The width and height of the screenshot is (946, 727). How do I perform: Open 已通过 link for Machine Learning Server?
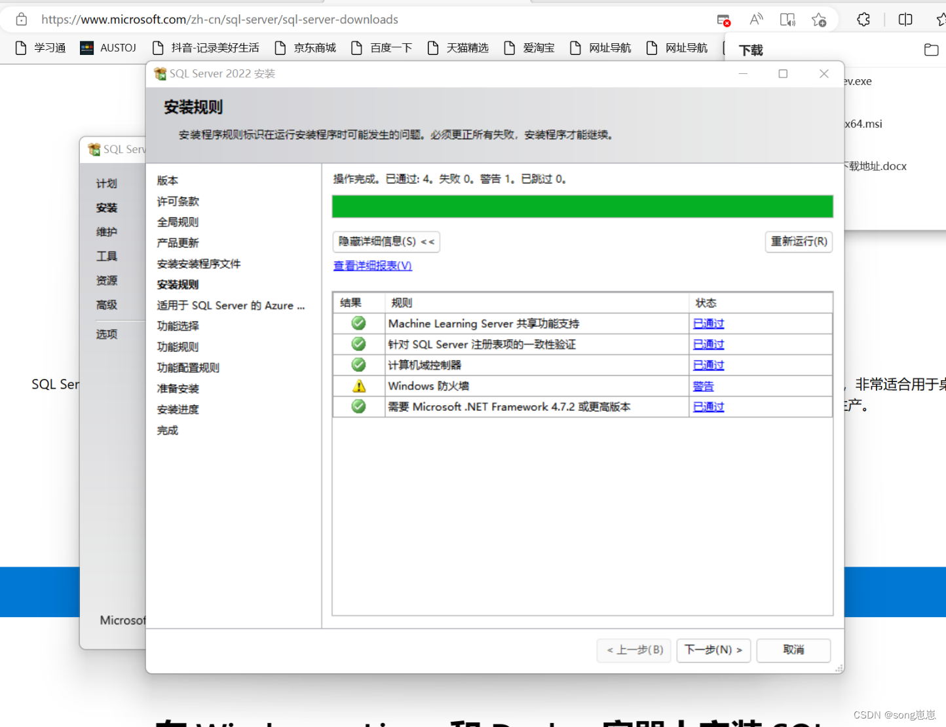tap(708, 323)
